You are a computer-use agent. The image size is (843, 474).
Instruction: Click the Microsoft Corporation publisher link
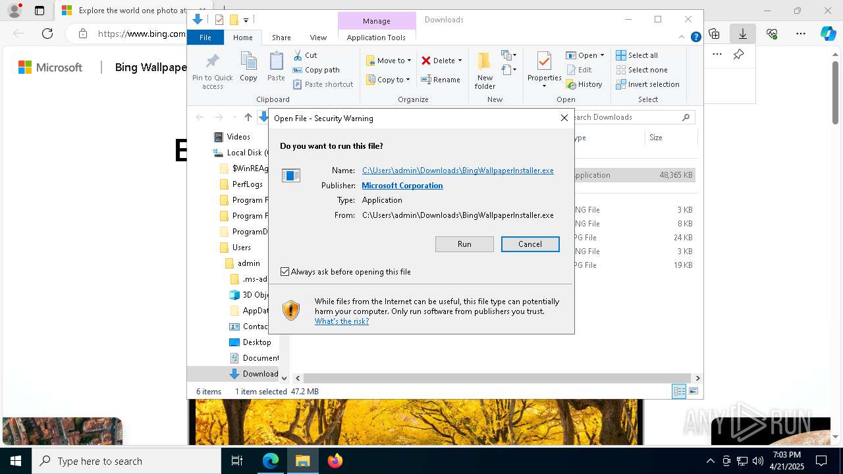[x=402, y=186]
